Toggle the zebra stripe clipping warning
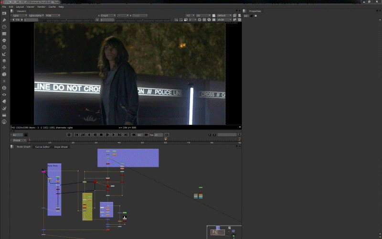 click(240, 20)
